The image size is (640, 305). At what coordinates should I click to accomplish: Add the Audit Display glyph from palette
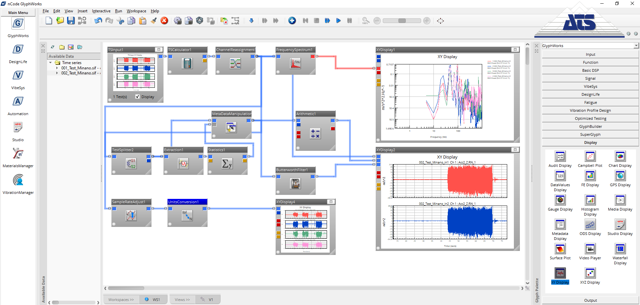560,156
